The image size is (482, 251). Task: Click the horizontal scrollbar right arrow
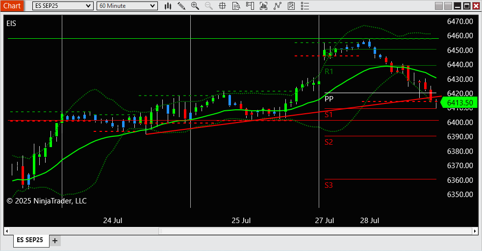(x=475, y=231)
